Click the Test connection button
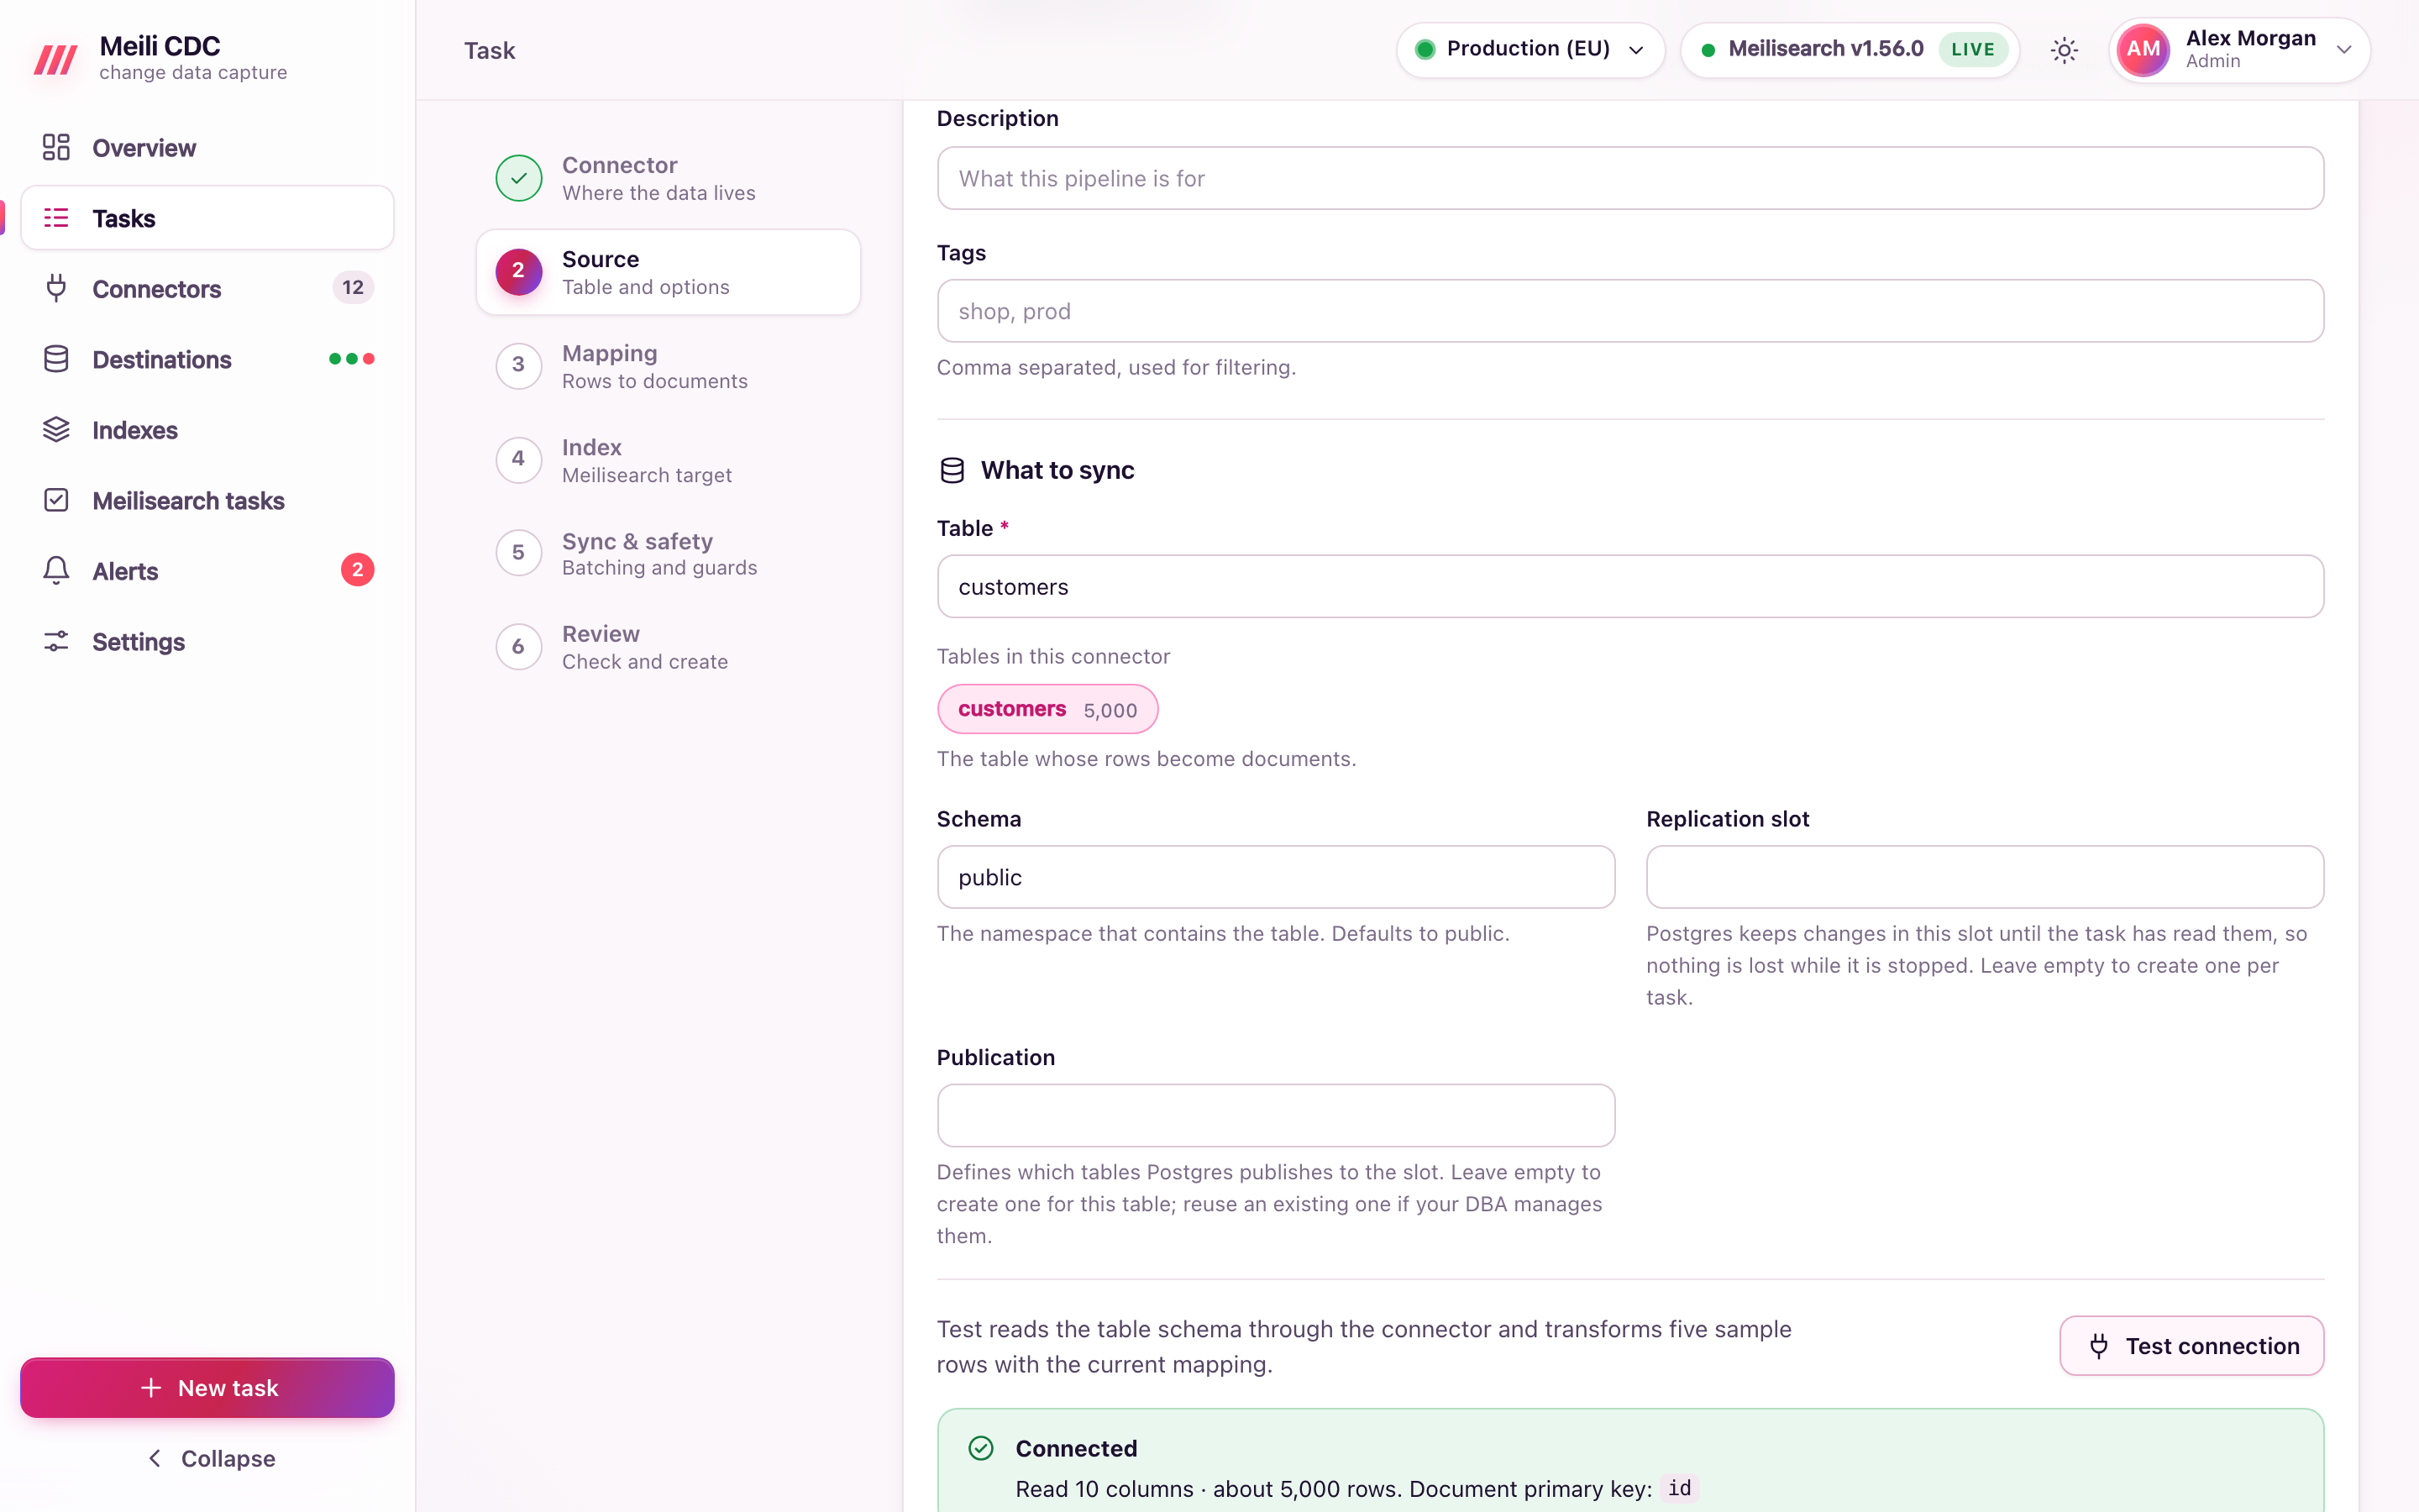The image size is (2419, 1512). tap(2191, 1346)
